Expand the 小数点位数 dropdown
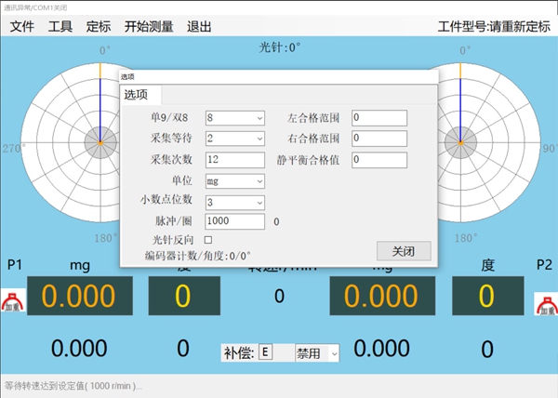The image size is (558, 398). point(234,202)
